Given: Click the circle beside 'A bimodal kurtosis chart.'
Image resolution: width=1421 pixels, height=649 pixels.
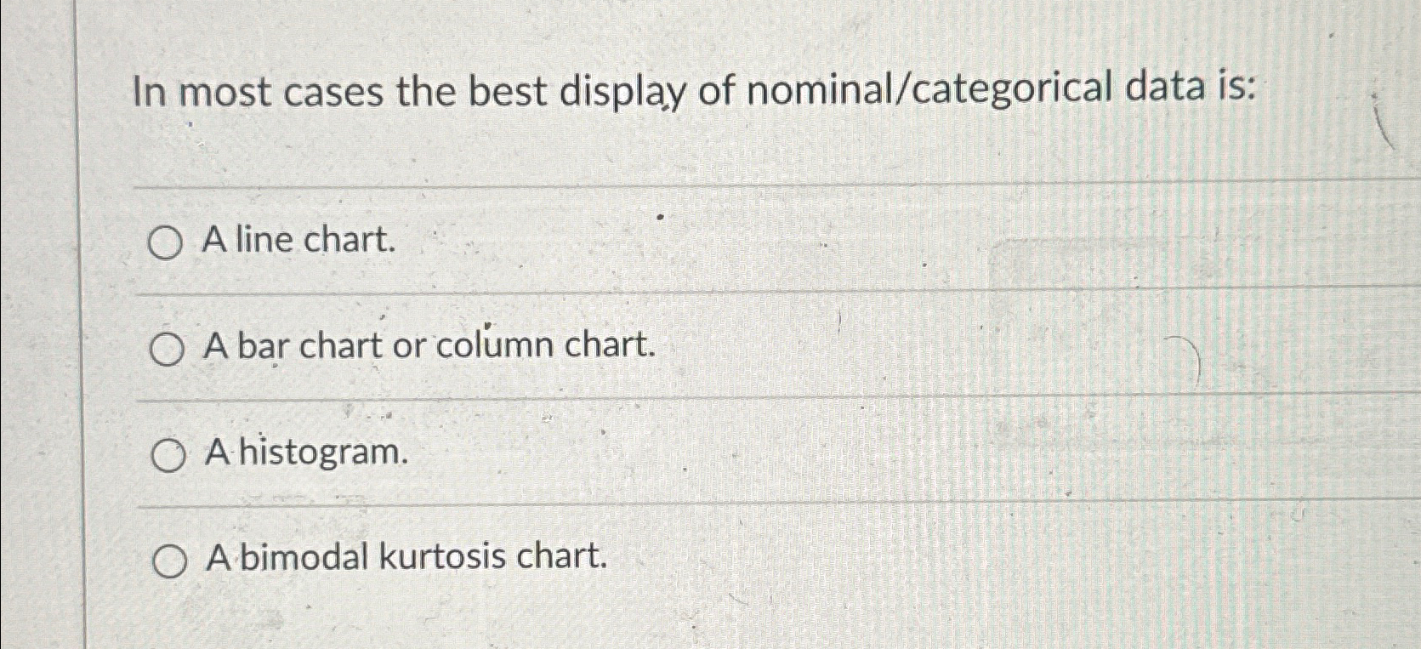Looking at the screenshot, I should tap(171, 559).
